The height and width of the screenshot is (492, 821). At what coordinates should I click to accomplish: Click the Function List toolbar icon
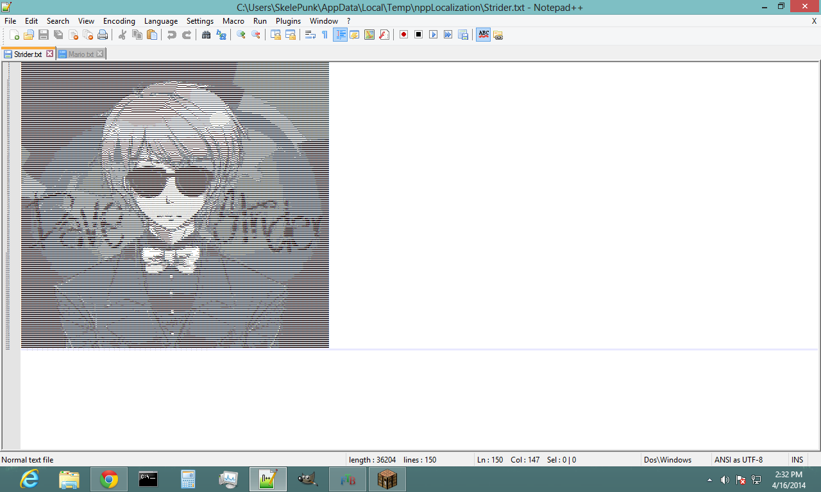[x=384, y=35]
